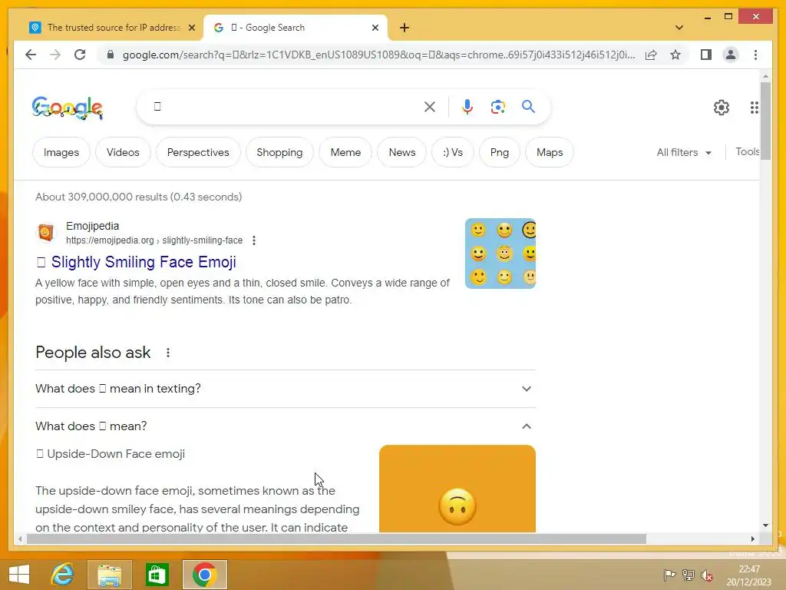The image size is (786, 590).
Task: Expand "mean in texting?" question
Action: (286, 389)
